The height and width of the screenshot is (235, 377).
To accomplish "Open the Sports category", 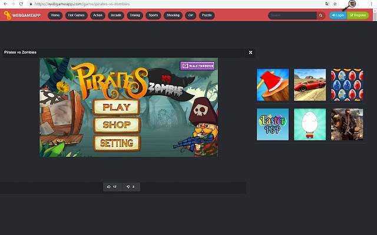I will (153, 15).
